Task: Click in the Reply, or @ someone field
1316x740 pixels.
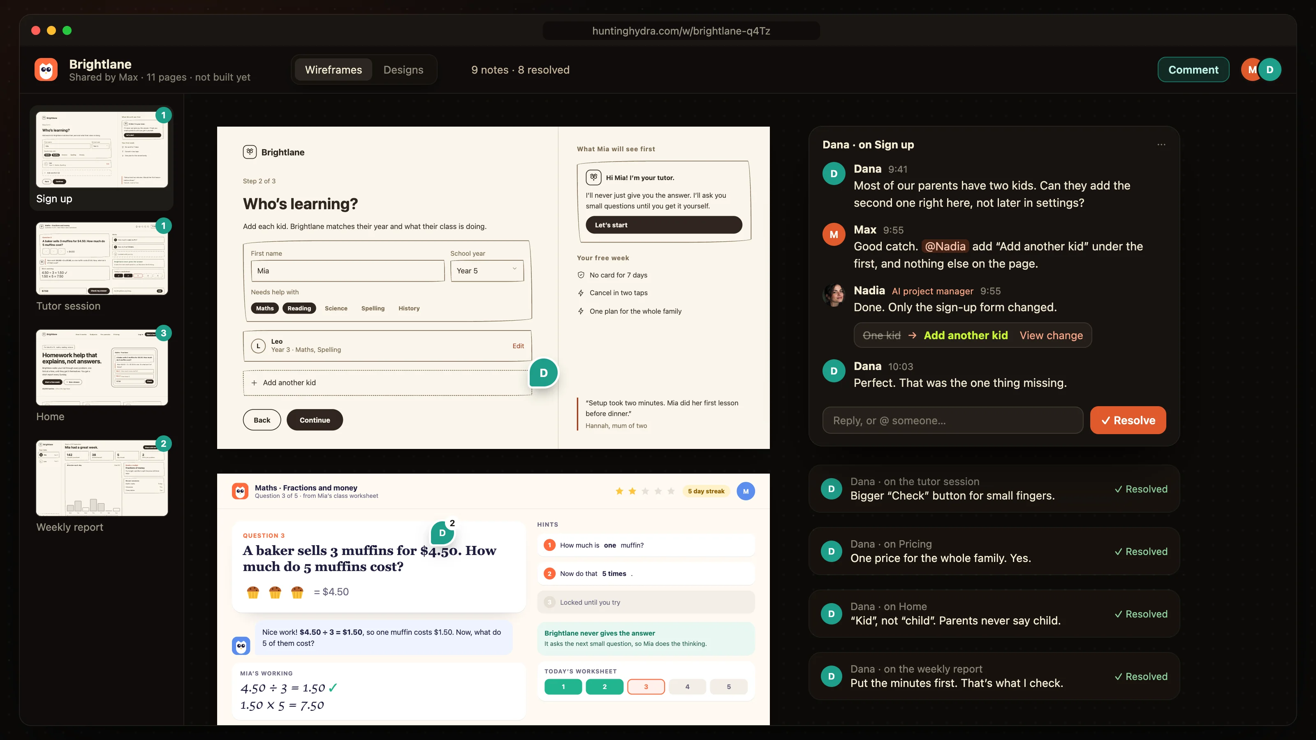Action: pos(952,420)
